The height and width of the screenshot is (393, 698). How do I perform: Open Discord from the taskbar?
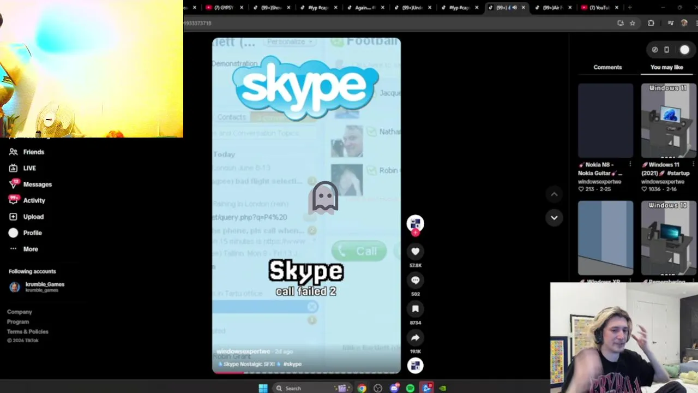pos(394,388)
